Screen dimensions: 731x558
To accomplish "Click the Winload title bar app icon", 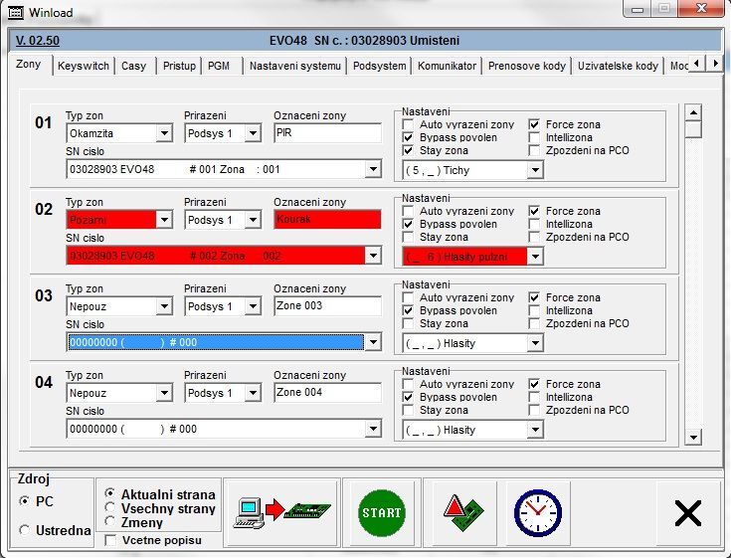I will pyautogui.click(x=13, y=12).
